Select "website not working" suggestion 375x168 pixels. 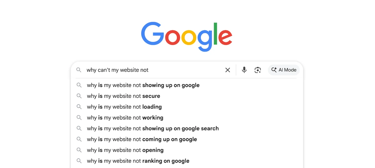[125, 118]
